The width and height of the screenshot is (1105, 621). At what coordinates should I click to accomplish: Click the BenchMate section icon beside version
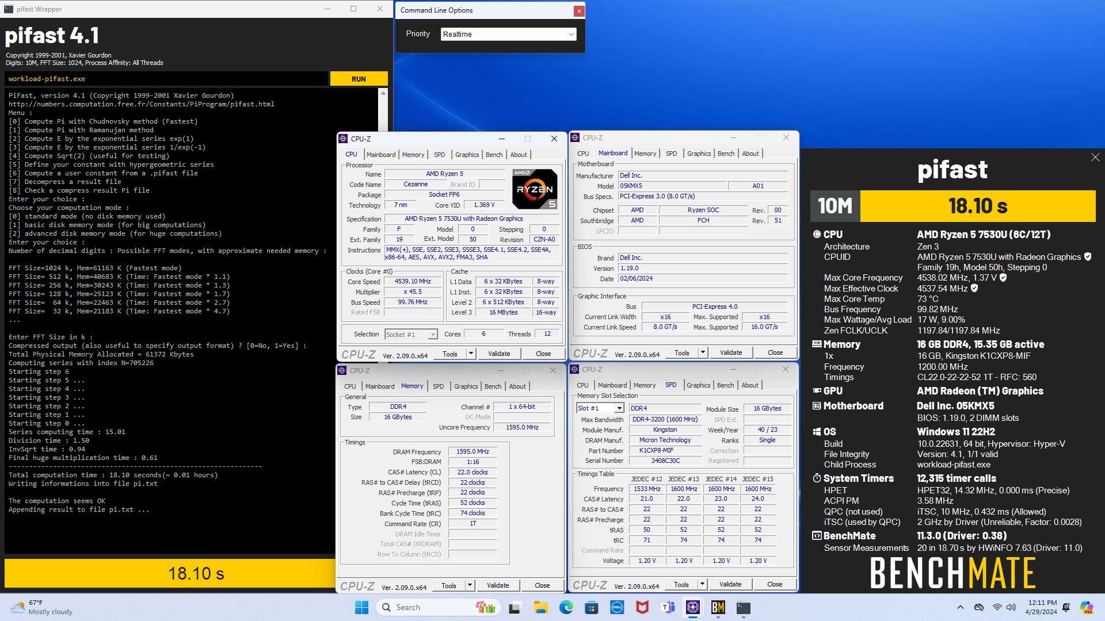pyautogui.click(x=816, y=536)
